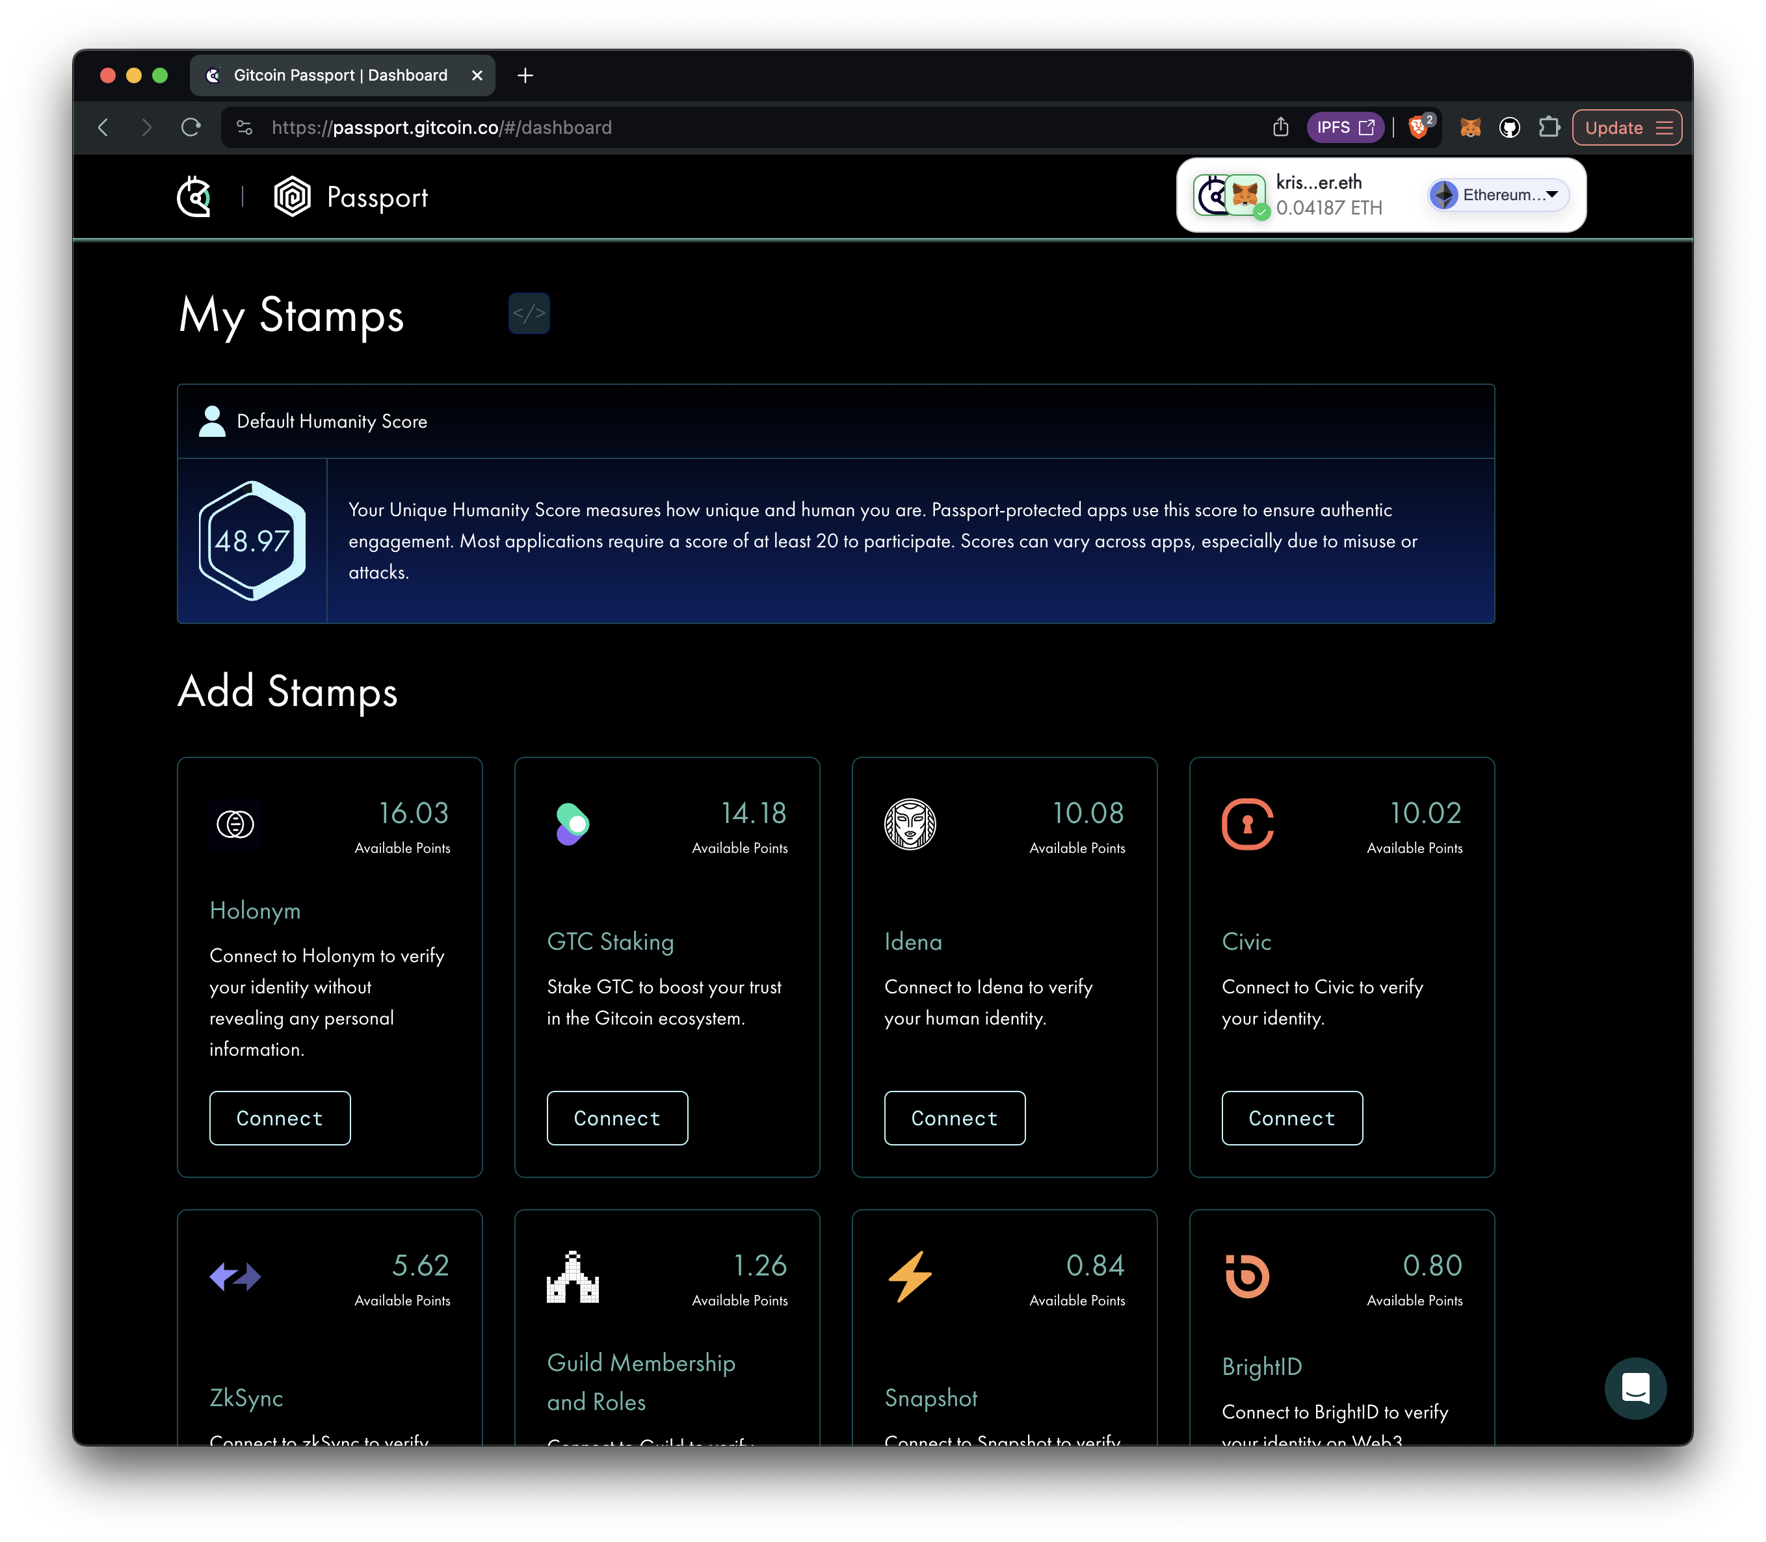This screenshot has width=1766, height=1542.
Task: Go forward in browser history
Action: (x=146, y=127)
